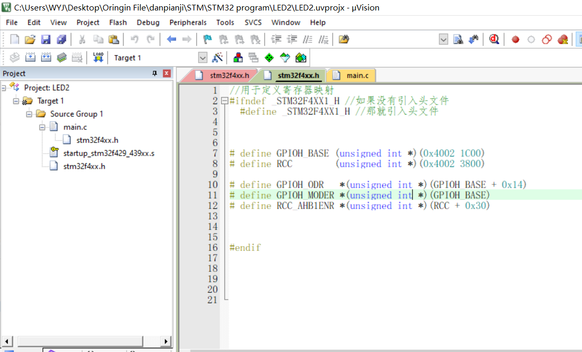Click the Build target icon
The image size is (582, 352).
(x=30, y=58)
